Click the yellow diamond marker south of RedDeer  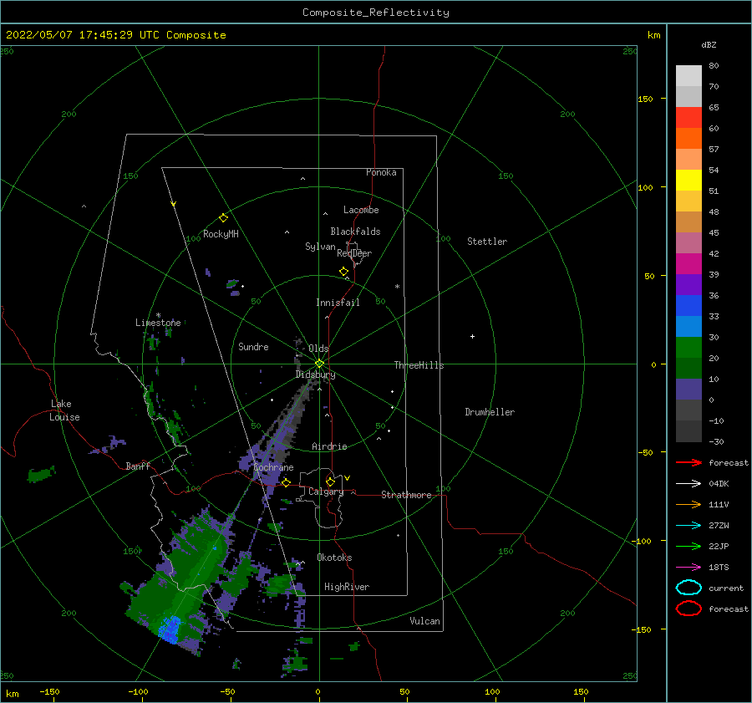344,272
